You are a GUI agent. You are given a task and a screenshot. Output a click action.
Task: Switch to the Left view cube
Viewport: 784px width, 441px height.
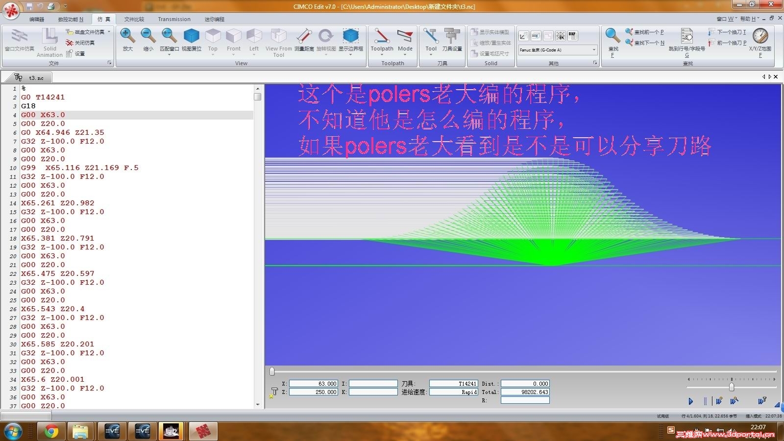click(254, 36)
